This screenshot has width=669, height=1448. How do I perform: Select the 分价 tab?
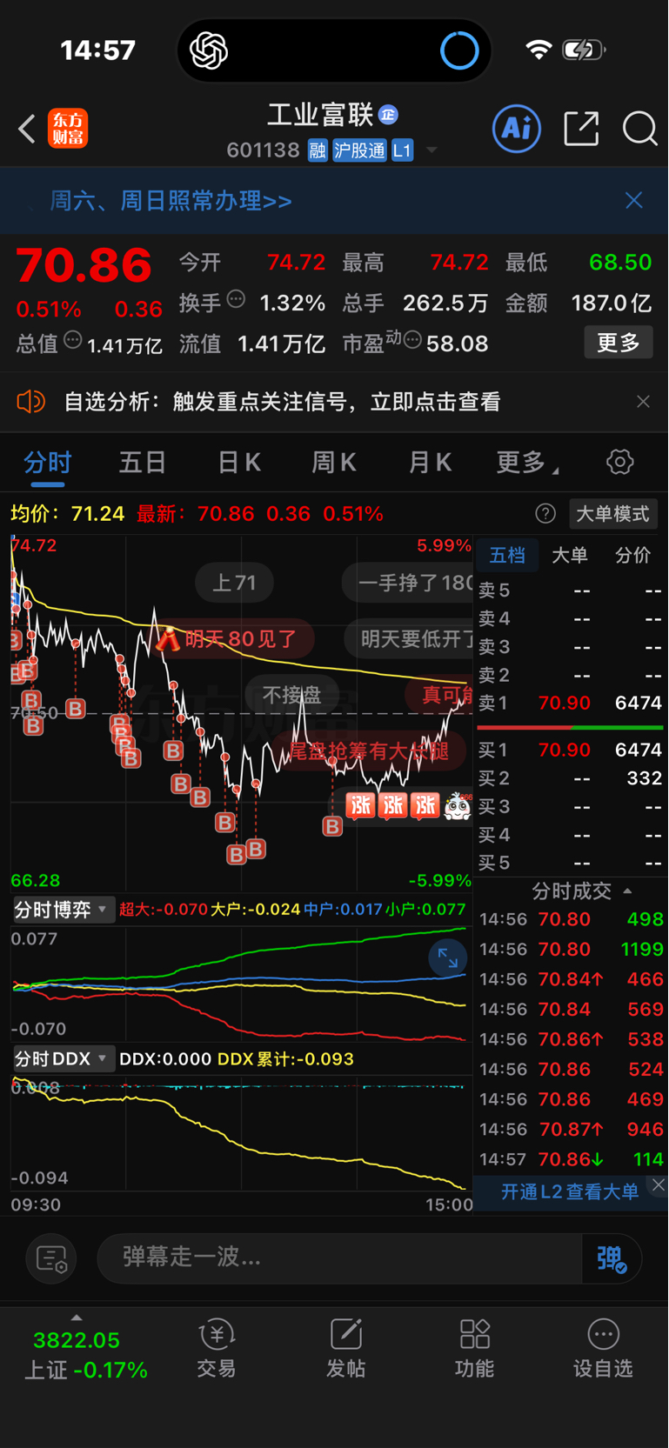tap(632, 555)
